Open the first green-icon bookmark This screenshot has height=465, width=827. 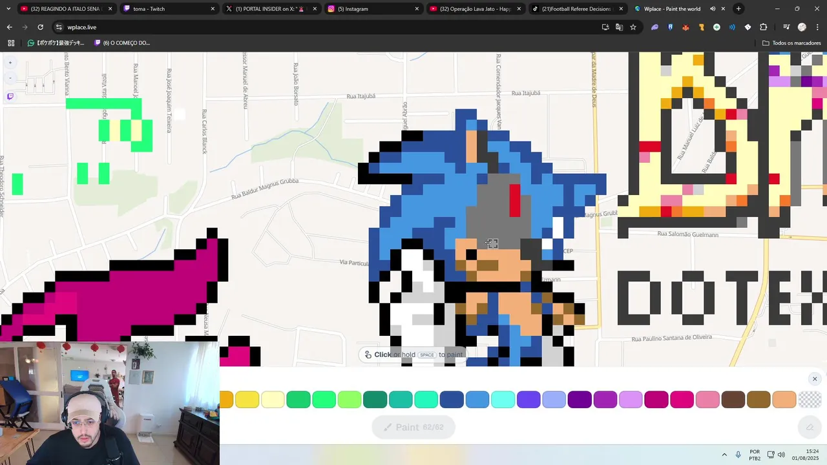(56, 43)
